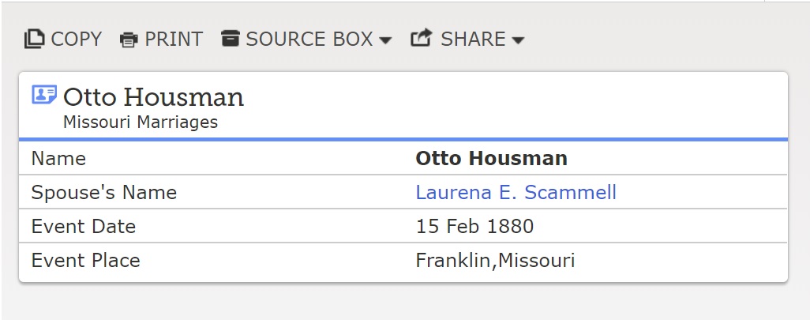Click the Source Box archive icon

click(x=230, y=38)
